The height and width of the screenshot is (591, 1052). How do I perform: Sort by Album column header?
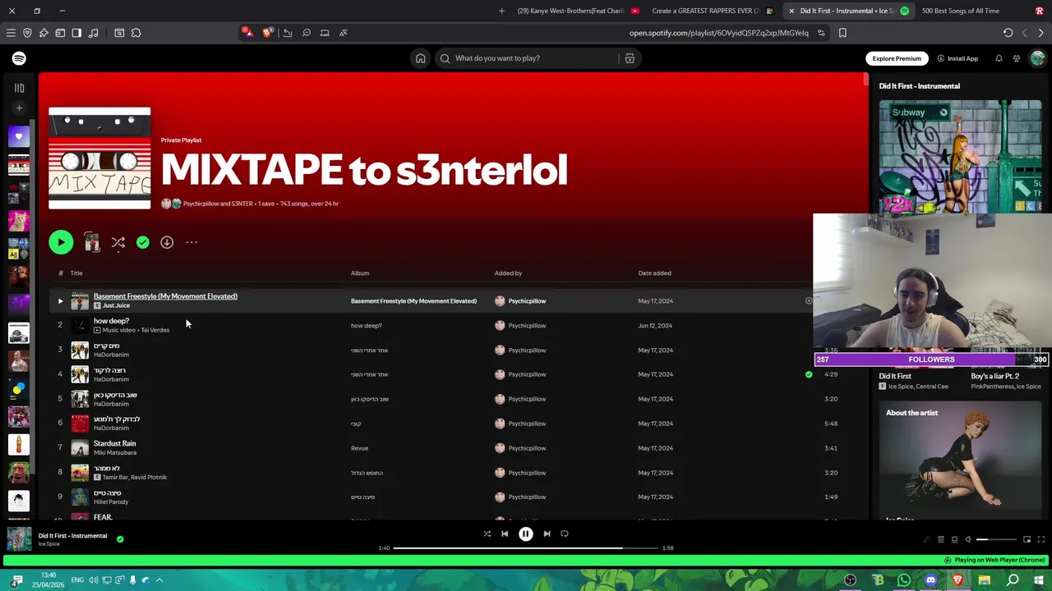[x=360, y=273]
